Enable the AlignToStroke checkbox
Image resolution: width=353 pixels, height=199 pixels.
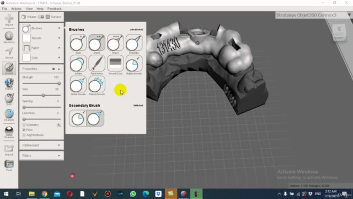(x=24, y=135)
